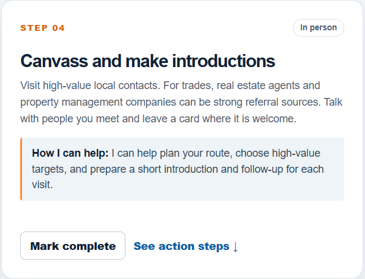Click the STEP 04 label
Image resolution: width=365 pixels, height=279 pixels.
(x=42, y=28)
